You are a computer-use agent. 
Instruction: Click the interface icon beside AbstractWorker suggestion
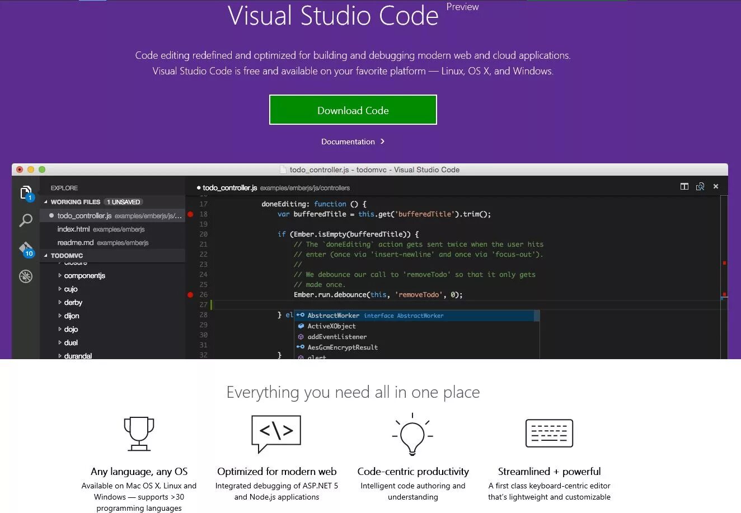(x=301, y=316)
